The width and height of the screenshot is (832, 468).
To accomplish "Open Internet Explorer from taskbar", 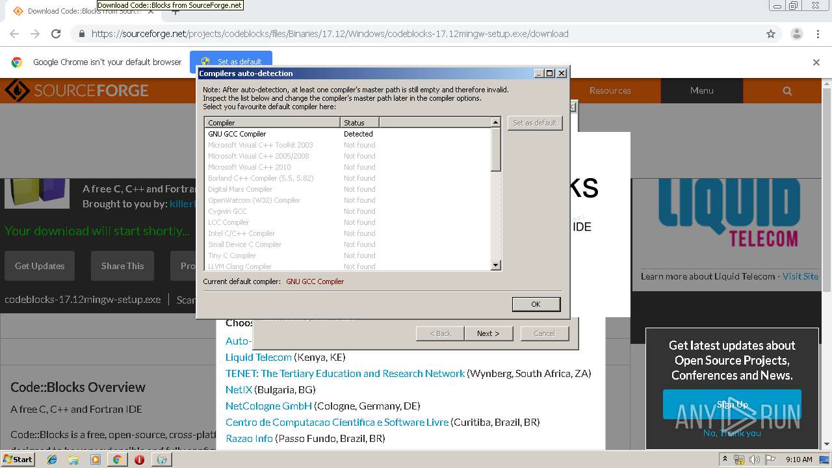I will pyautogui.click(x=52, y=460).
